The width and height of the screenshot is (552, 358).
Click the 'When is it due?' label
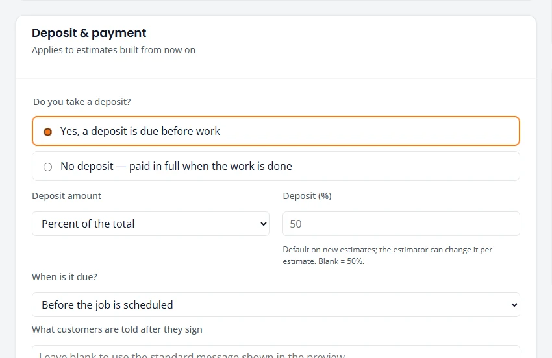64,277
